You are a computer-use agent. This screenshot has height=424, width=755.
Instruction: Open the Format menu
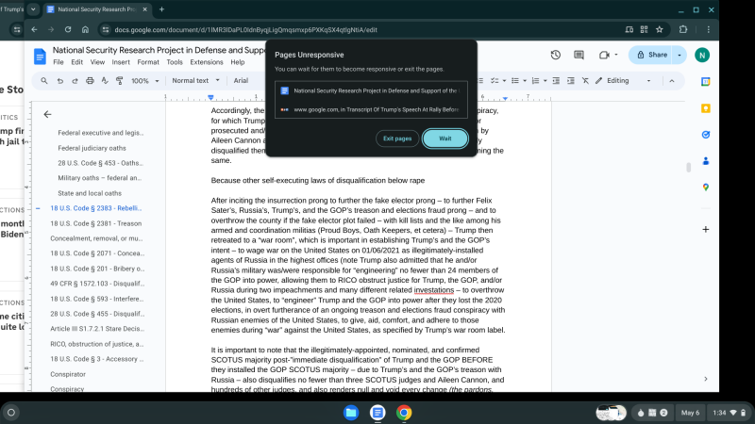click(x=148, y=62)
